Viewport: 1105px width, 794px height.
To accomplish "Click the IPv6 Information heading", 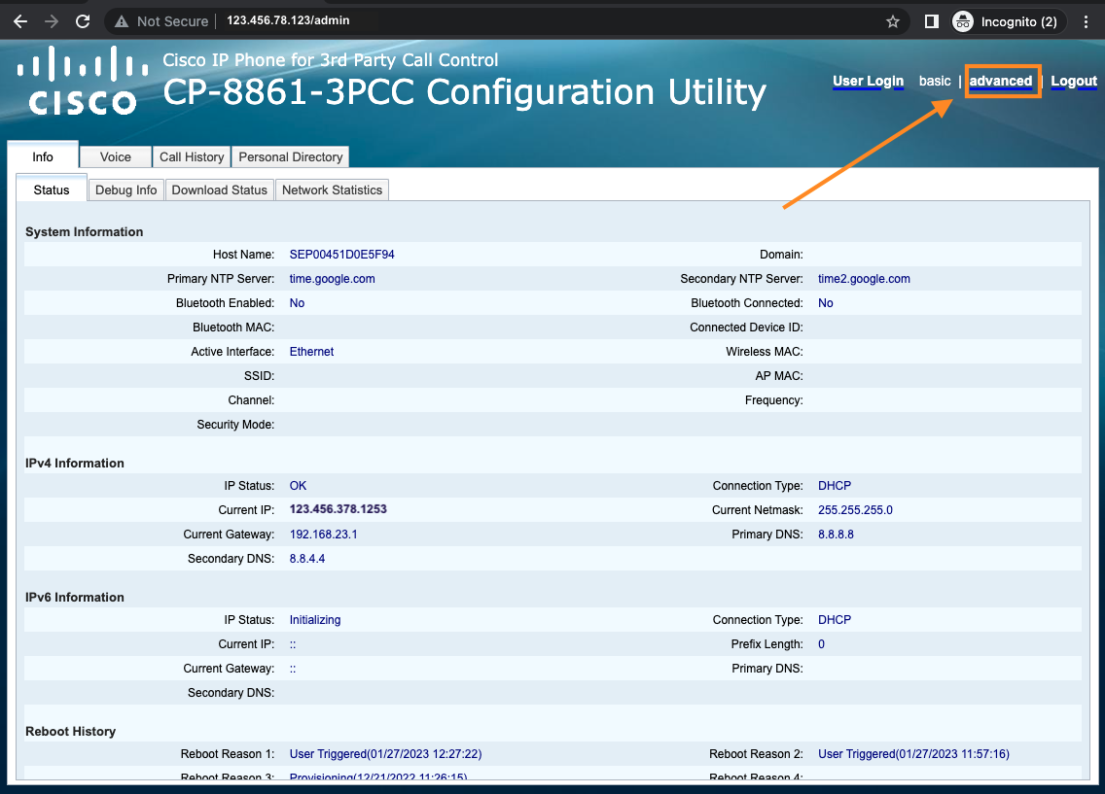I will tap(75, 598).
